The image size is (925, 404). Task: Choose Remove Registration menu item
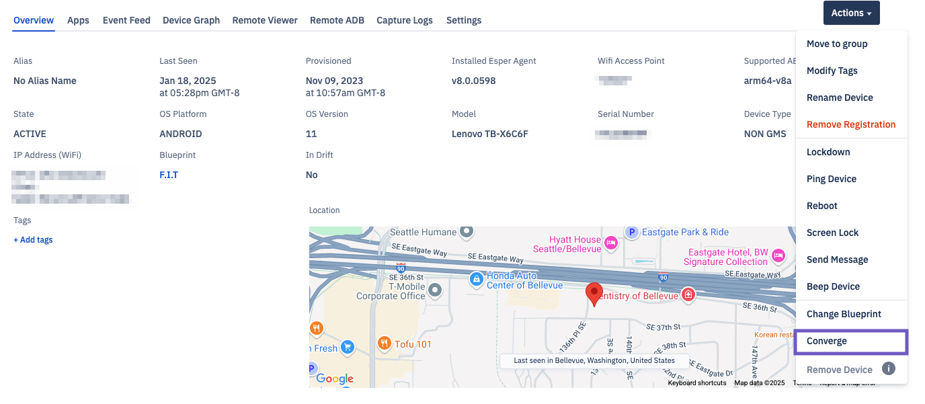pyautogui.click(x=852, y=124)
